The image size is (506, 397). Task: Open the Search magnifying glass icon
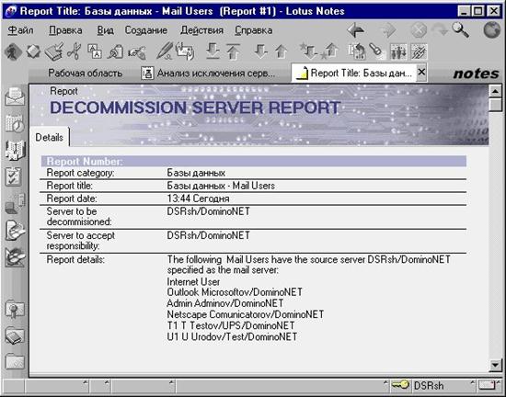tap(461, 30)
